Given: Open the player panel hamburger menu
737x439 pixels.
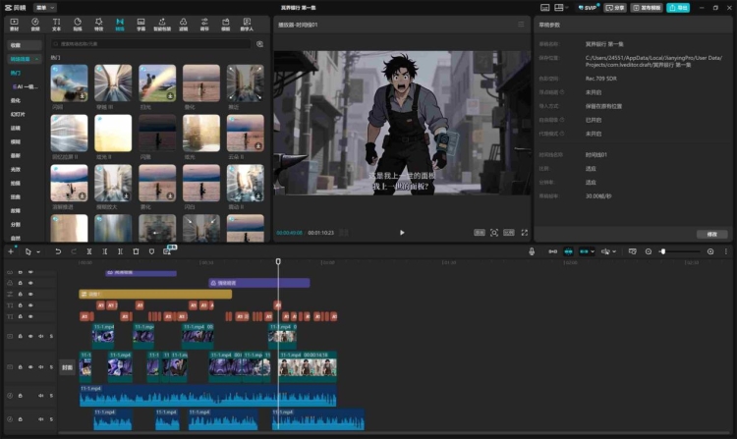Looking at the screenshot, I should [x=521, y=24].
